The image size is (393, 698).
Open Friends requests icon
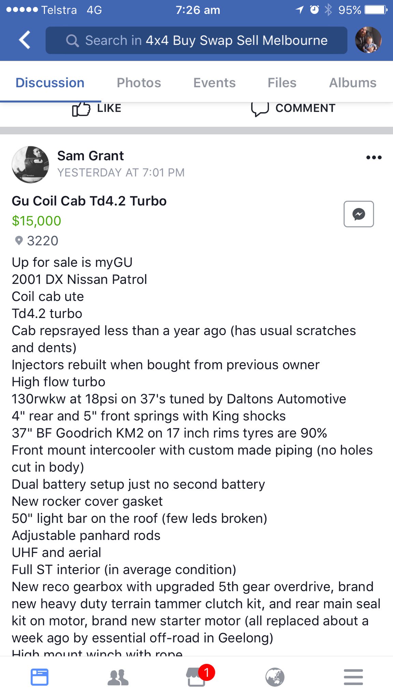pyautogui.click(x=118, y=677)
